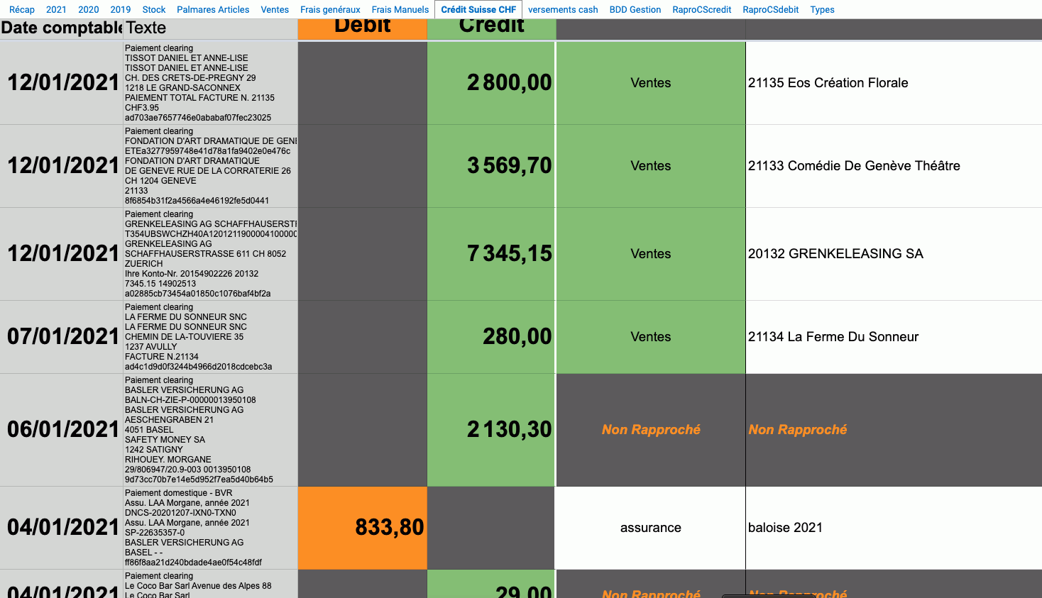This screenshot has height=598, width=1042.
Task: Select the Ventes cell beside Comédie De Genève
Action: click(651, 166)
